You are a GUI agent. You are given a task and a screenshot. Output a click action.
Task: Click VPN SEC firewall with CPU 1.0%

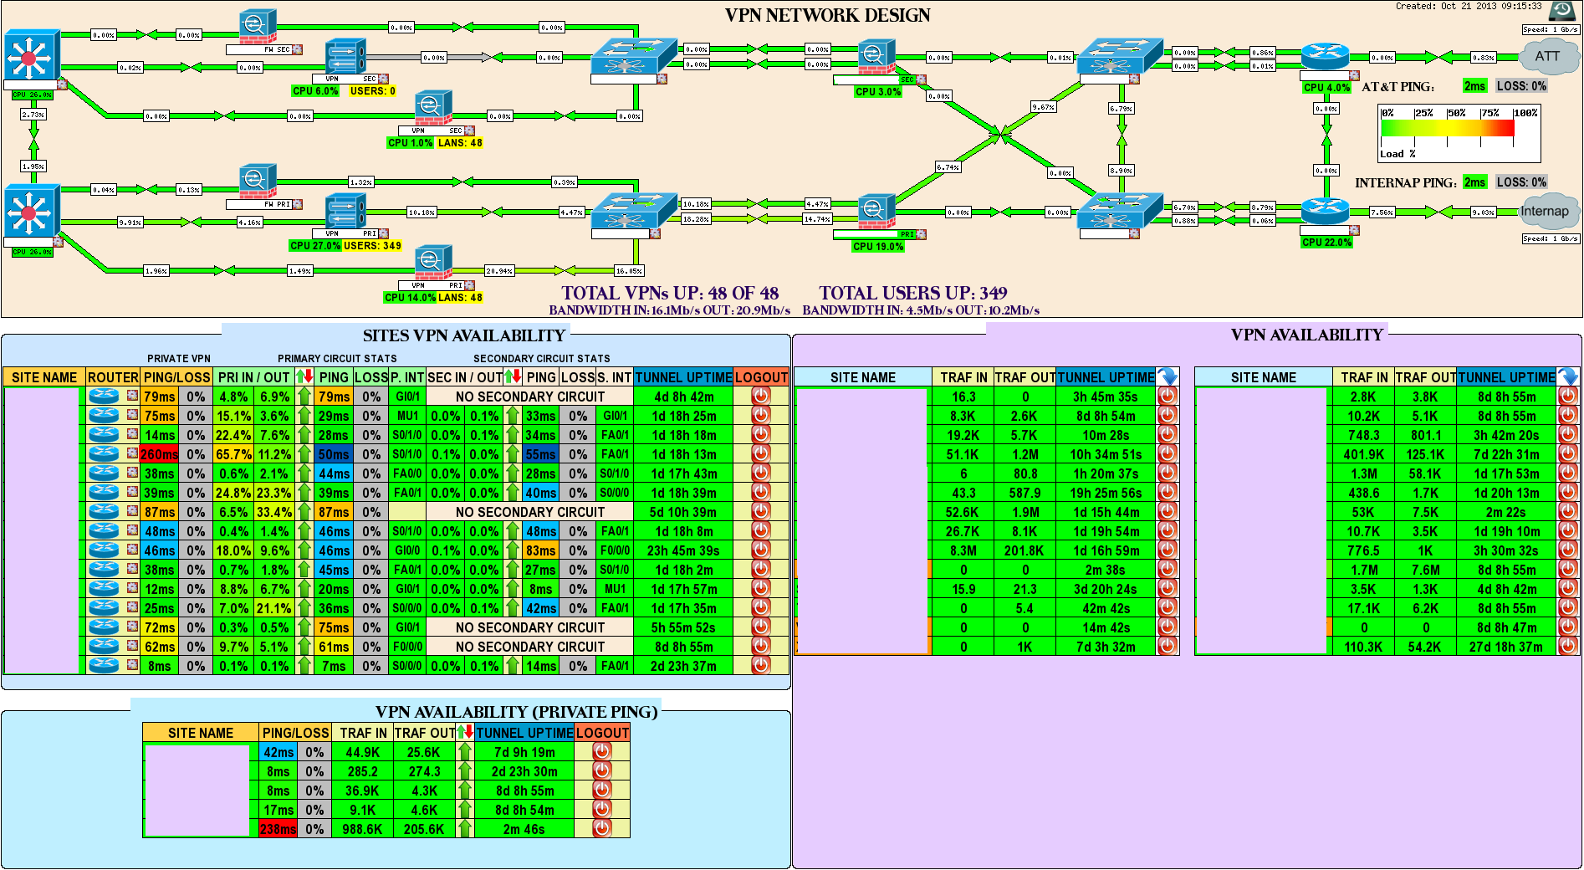(433, 108)
